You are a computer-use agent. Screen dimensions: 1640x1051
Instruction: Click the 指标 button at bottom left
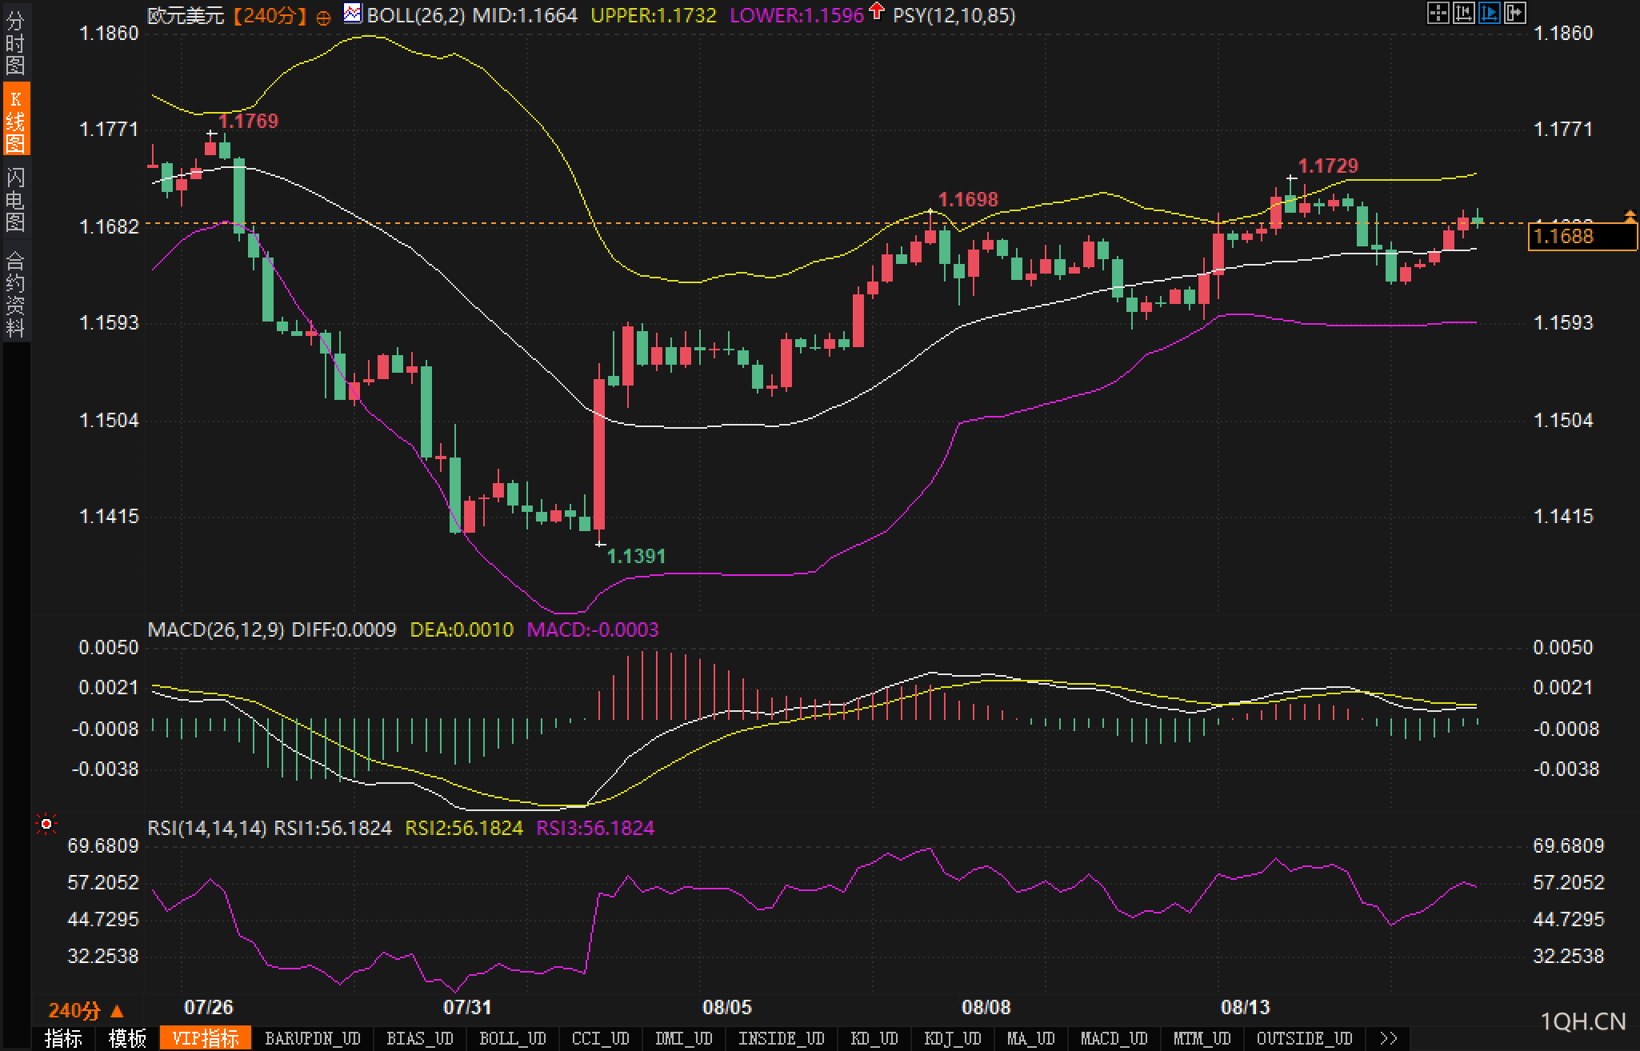(x=63, y=1038)
